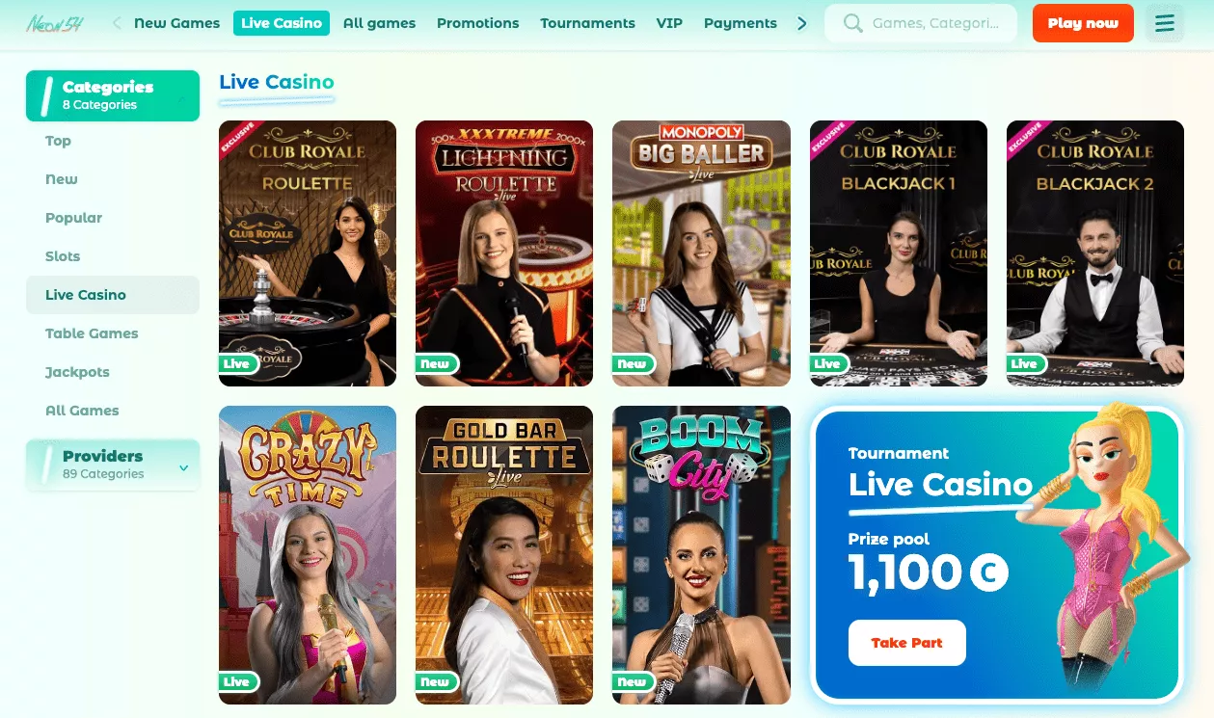Go to VIP page
The width and height of the screenshot is (1214, 718).
pos(669,23)
